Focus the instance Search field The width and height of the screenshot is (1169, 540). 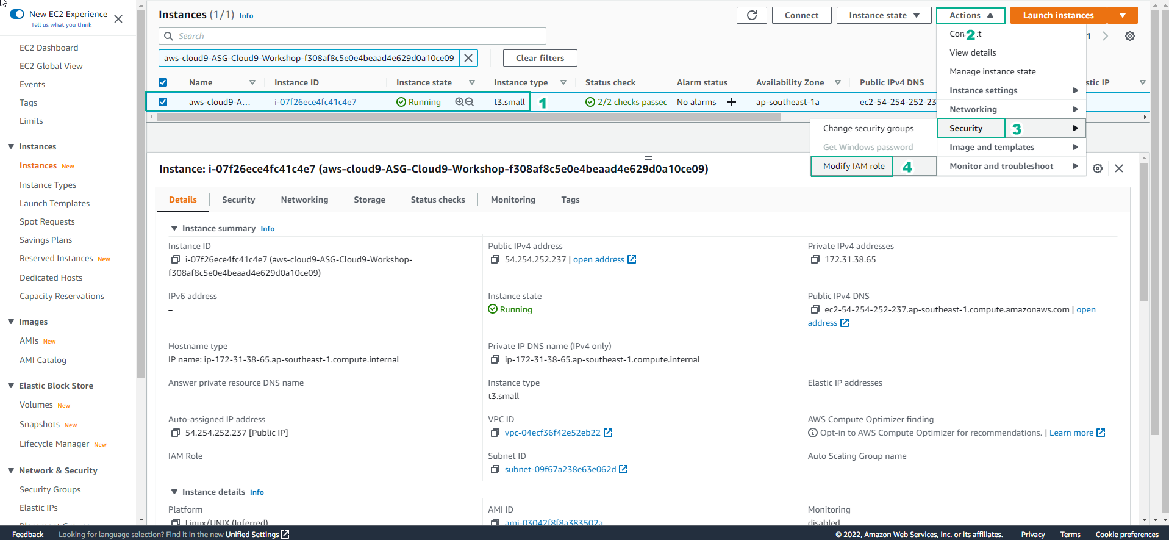point(352,36)
